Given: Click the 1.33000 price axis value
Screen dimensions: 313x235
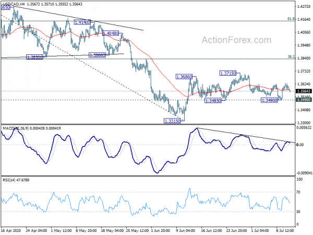Looking at the screenshot, I should [x=304, y=123].
